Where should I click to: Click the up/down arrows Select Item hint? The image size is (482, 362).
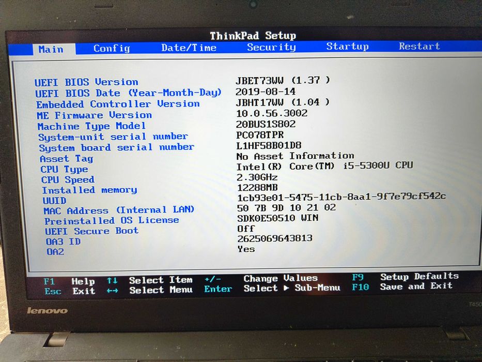[x=150, y=280]
